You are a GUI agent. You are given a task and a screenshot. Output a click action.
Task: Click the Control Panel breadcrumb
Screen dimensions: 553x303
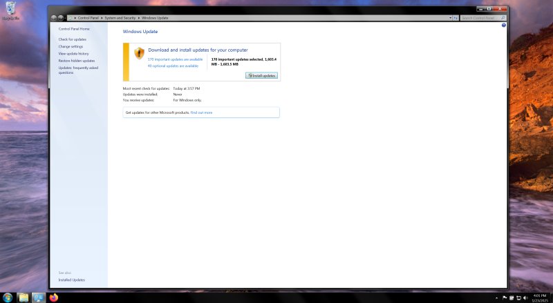pos(89,17)
